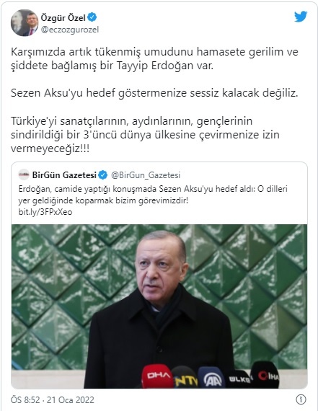
Task: Open the Erdoğan photo in quoted tweet
Action: 159,306
